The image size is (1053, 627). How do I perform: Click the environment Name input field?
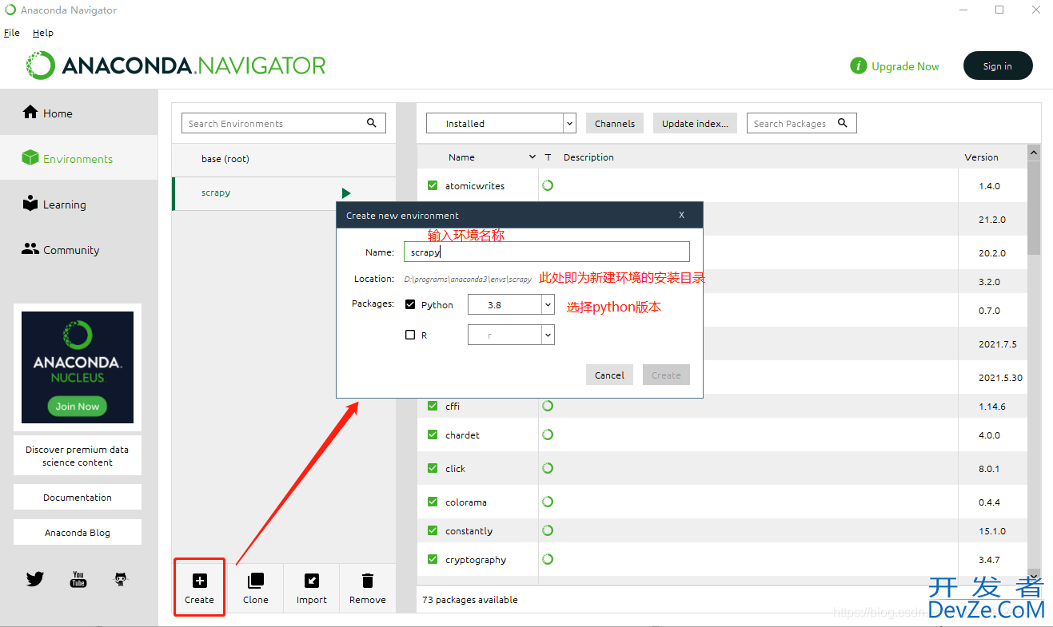pos(547,252)
